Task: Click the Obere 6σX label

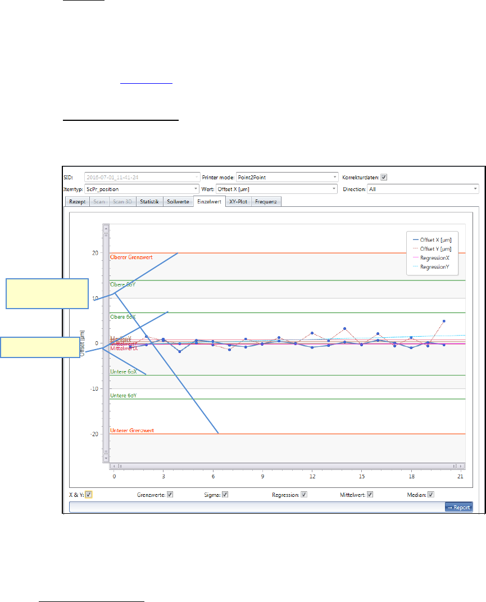Action: pos(123,317)
